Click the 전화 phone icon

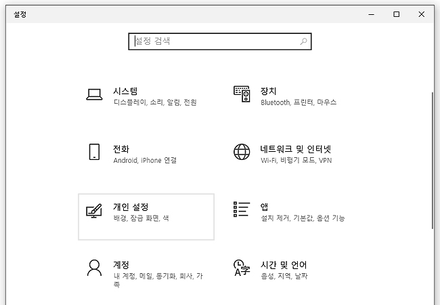point(94,152)
